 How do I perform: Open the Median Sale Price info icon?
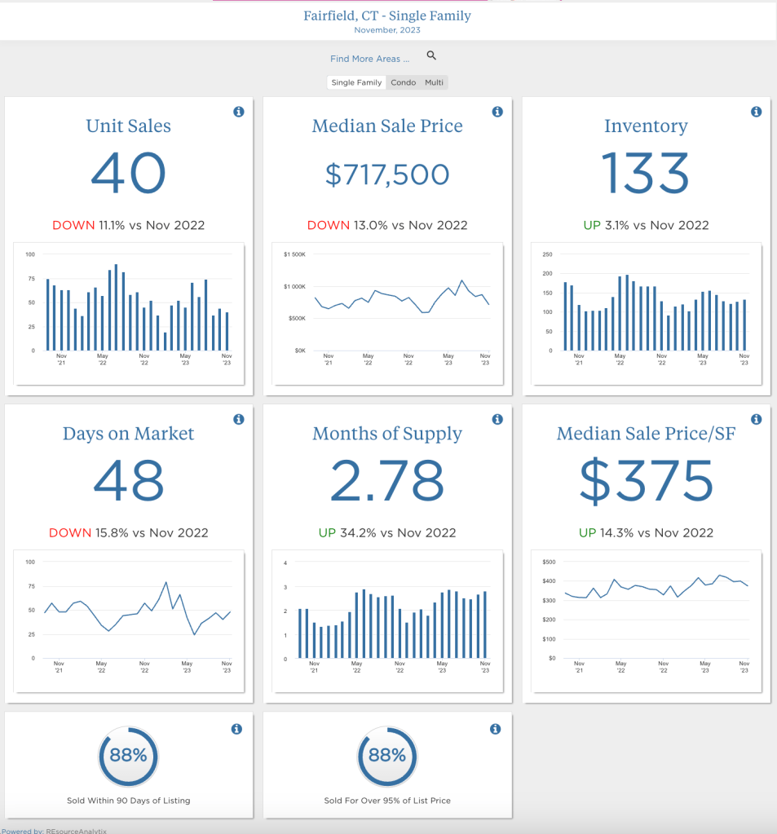coord(497,112)
